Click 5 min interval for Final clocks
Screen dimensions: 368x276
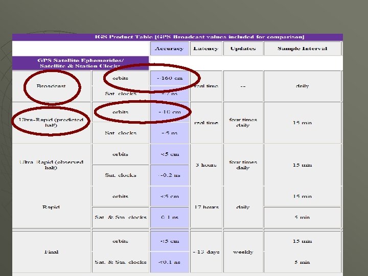[x=302, y=262]
